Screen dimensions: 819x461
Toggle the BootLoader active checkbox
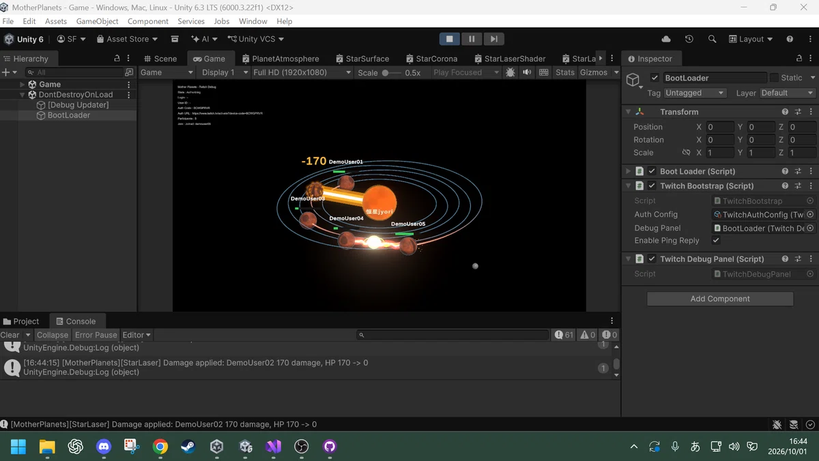coord(655,78)
